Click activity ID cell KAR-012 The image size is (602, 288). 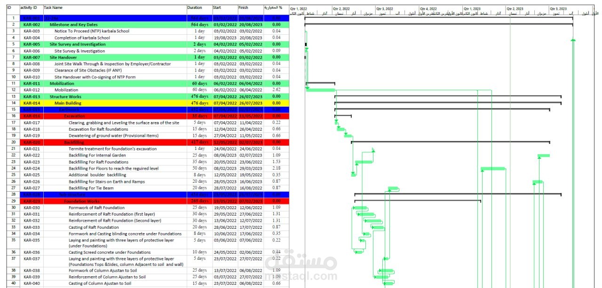tap(32, 90)
